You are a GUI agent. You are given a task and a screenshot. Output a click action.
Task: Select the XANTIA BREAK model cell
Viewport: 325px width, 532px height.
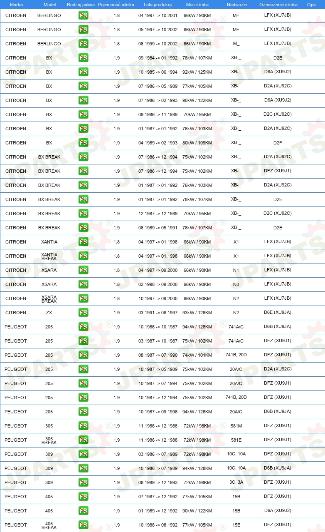coord(49,256)
